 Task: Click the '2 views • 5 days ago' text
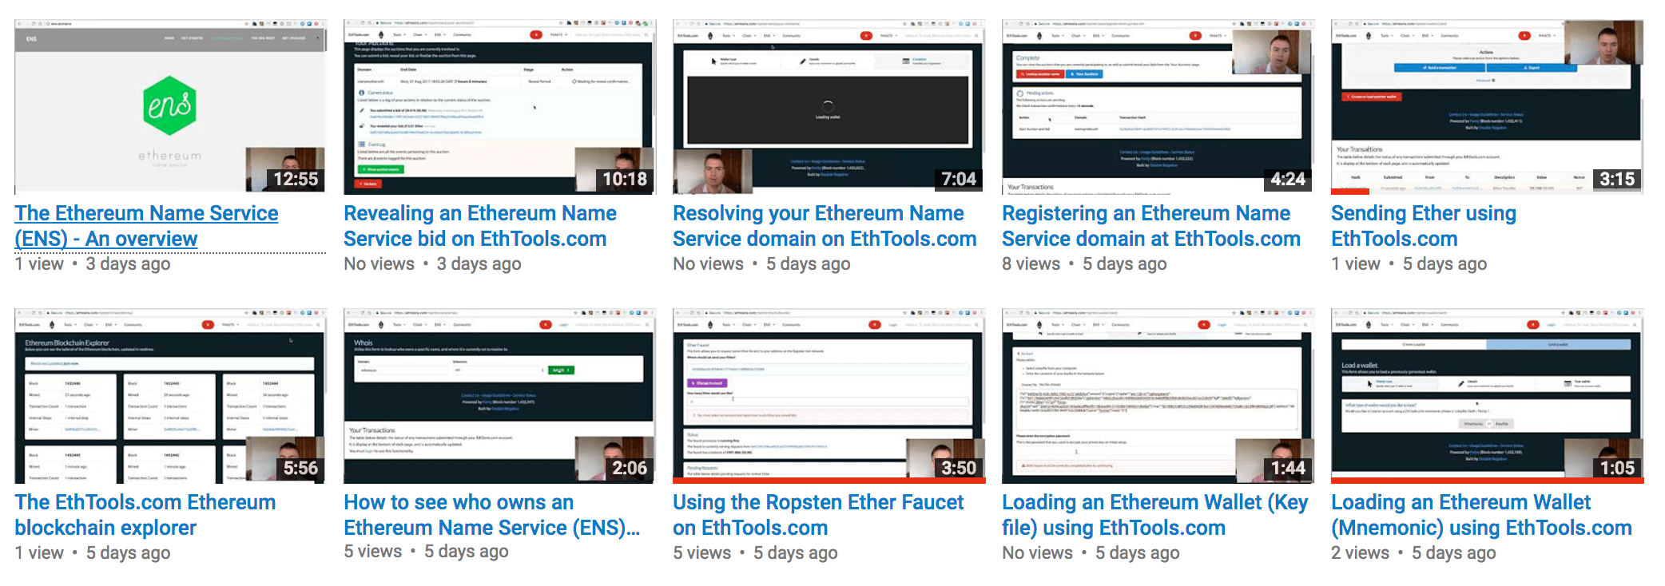pos(1413,553)
